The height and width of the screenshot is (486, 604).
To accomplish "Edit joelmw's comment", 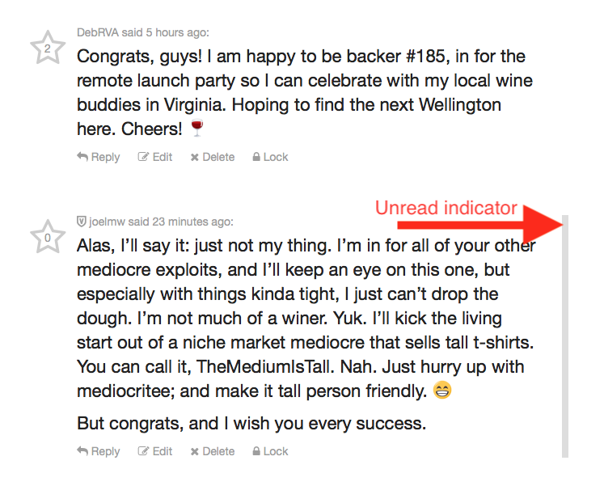I will pyautogui.click(x=155, y=451).
